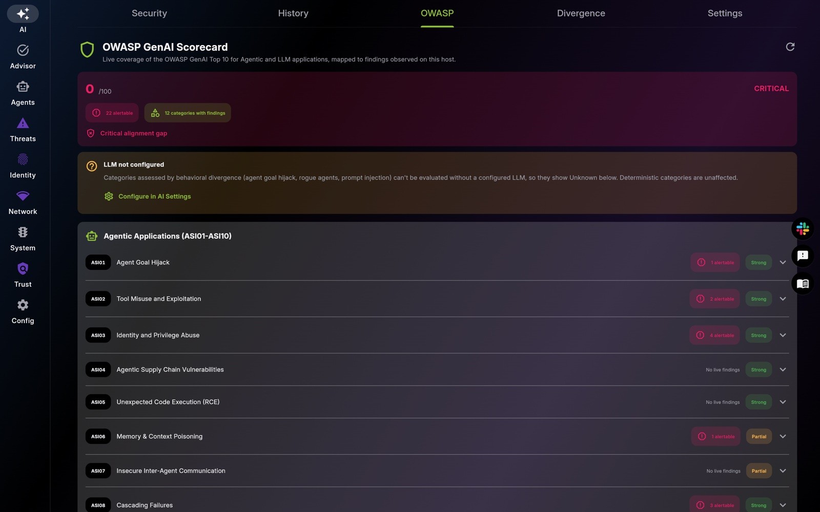
Task: Click the Critical alignment gap label
Action: (x=134, y=133)
